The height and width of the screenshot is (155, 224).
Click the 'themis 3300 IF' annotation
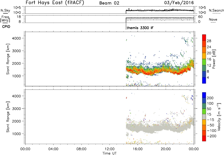[140, 28]
